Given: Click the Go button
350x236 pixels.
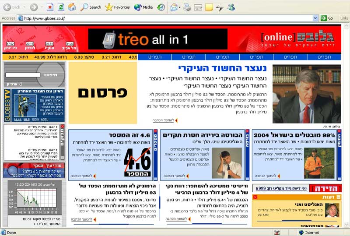Looking at the screenshot, I should point(327,18).
